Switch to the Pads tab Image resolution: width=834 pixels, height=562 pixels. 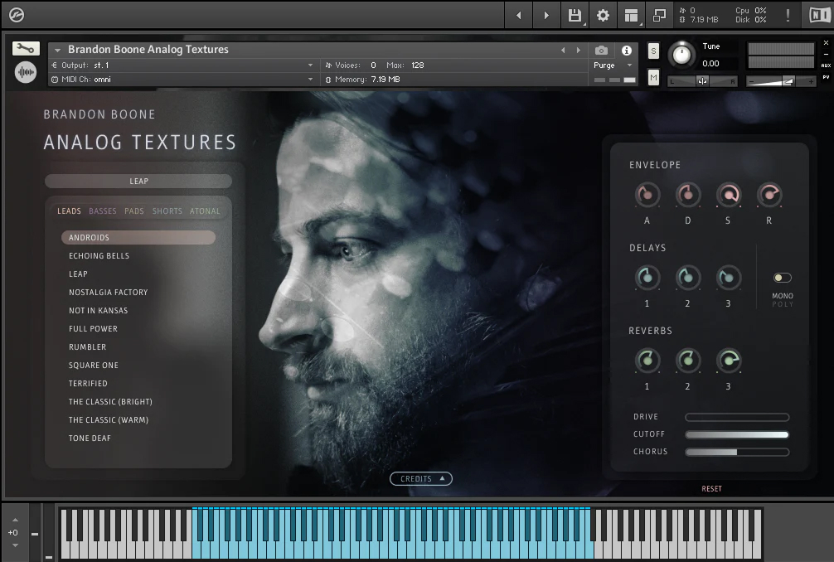[x=134, y=211]
